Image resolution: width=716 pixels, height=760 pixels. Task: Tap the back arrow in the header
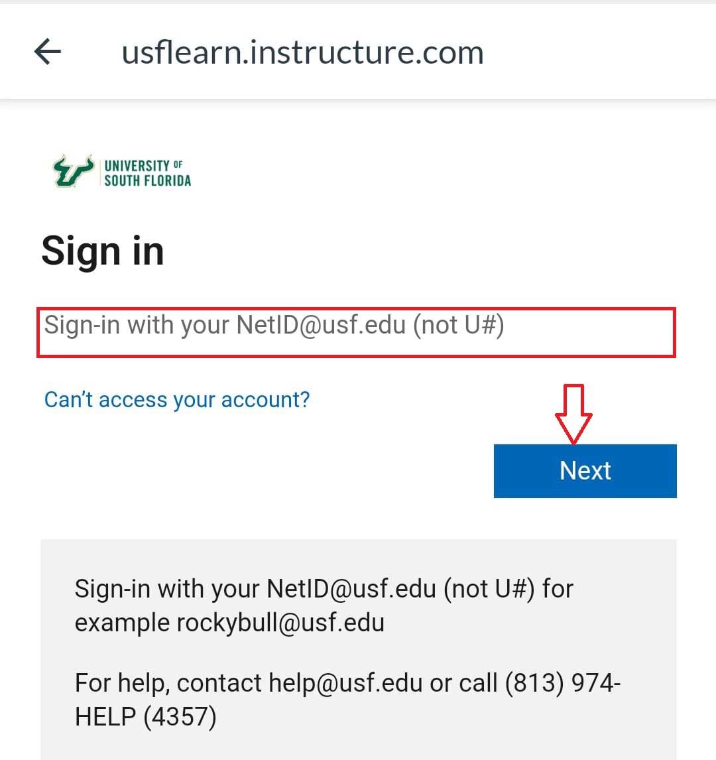coord(48,52)
